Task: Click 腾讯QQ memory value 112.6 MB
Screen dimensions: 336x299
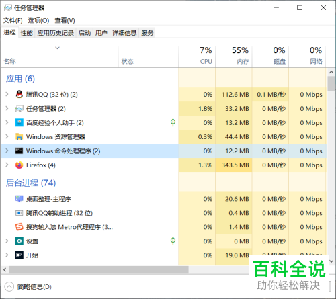Action: pyautogui.click(x=235, y=95)
